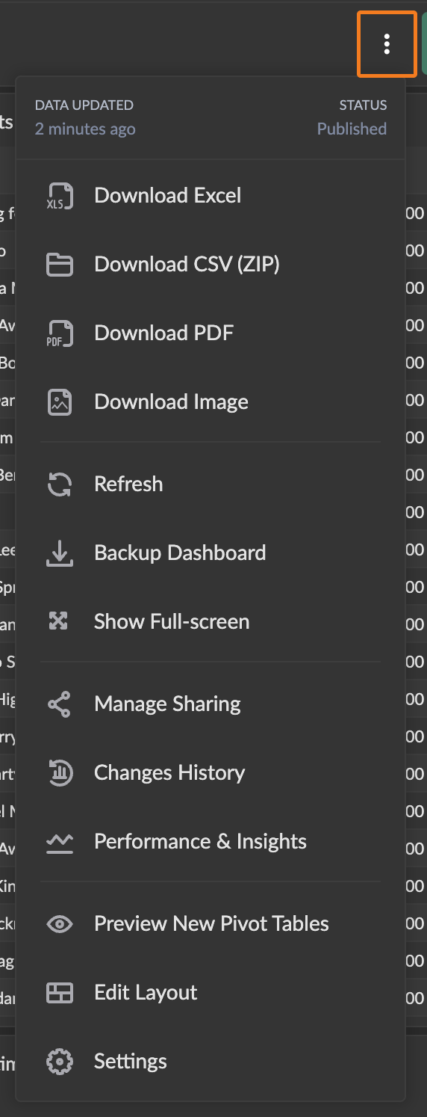Select the Download PDF menu entry

211,333
